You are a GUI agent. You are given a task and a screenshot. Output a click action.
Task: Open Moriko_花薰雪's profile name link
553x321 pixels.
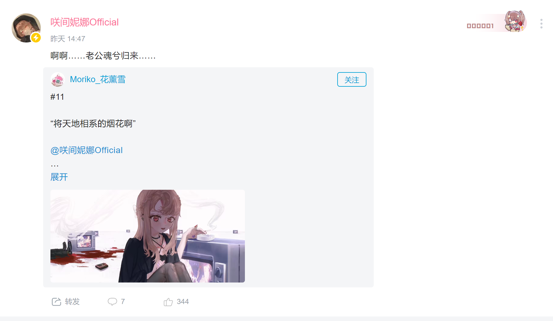pos(98,79)
